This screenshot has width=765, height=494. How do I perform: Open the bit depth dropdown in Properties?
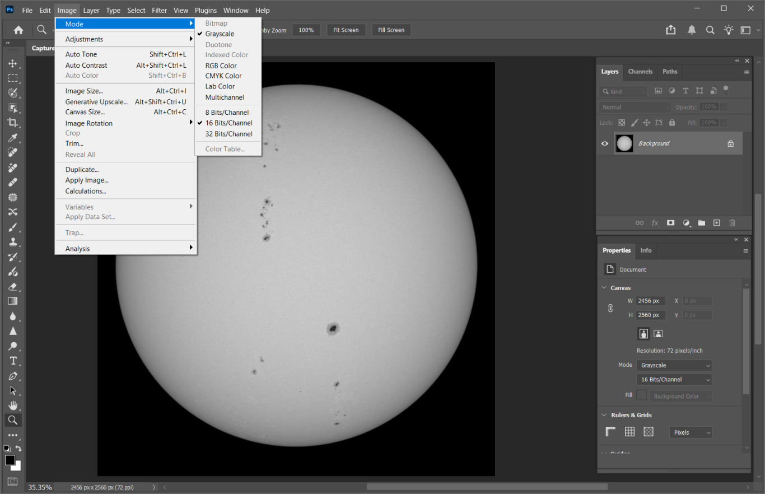674,379
